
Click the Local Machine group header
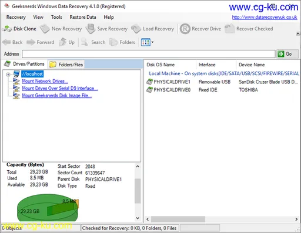coord(224,73)
